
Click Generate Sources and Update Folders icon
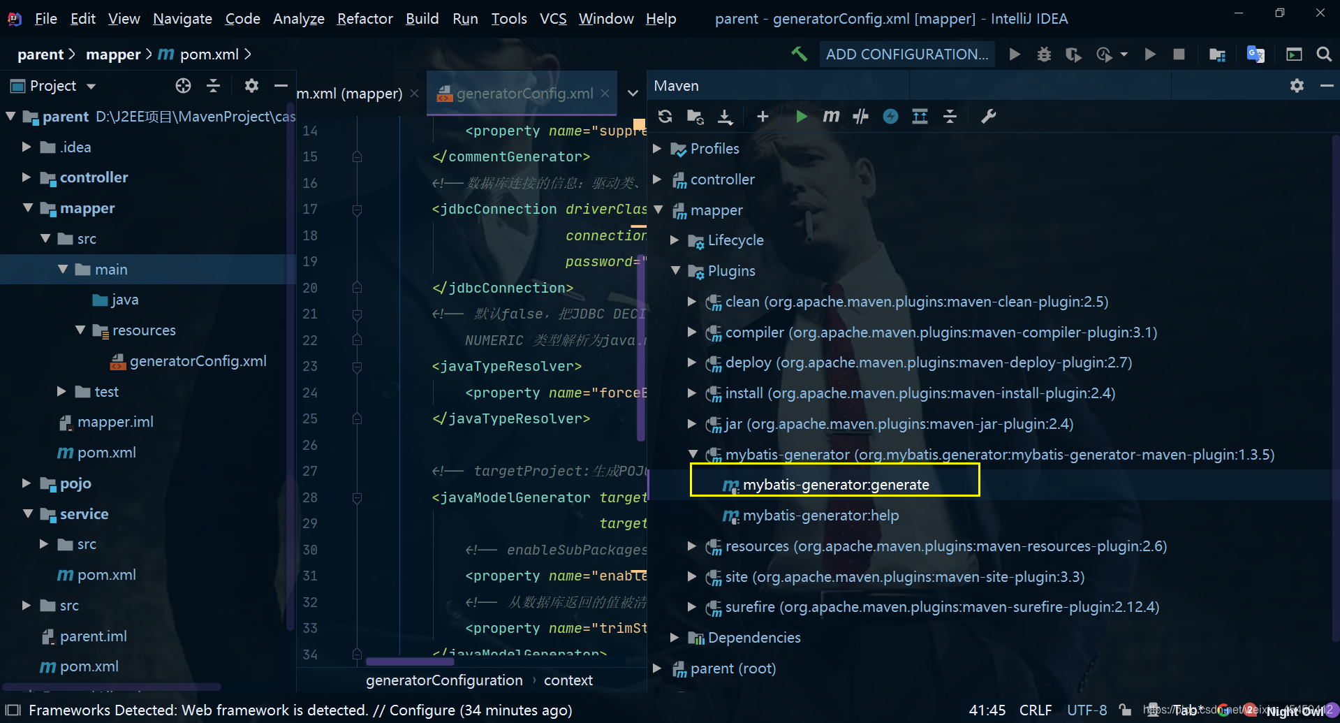695,117
